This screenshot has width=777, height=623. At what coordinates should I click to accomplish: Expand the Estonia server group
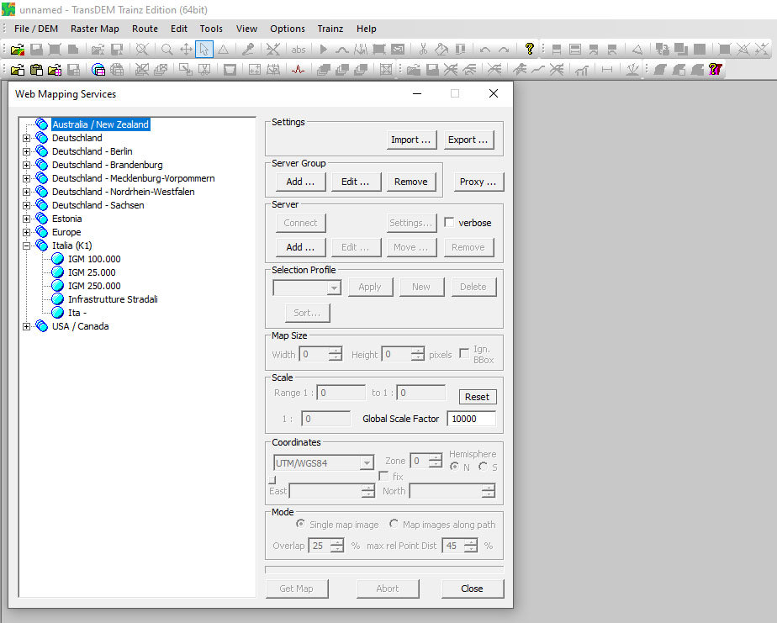tap(27, 219)
